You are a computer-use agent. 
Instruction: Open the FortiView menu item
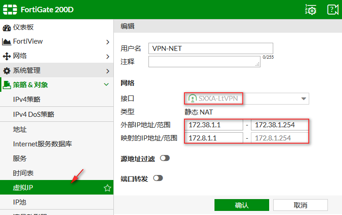coord(57,41)
